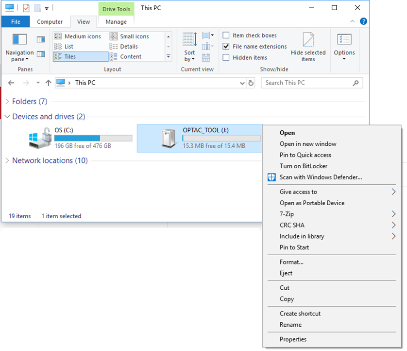Choose Scan with Windows Defender
The image size is (407, 351).
(x=332, y=177)
